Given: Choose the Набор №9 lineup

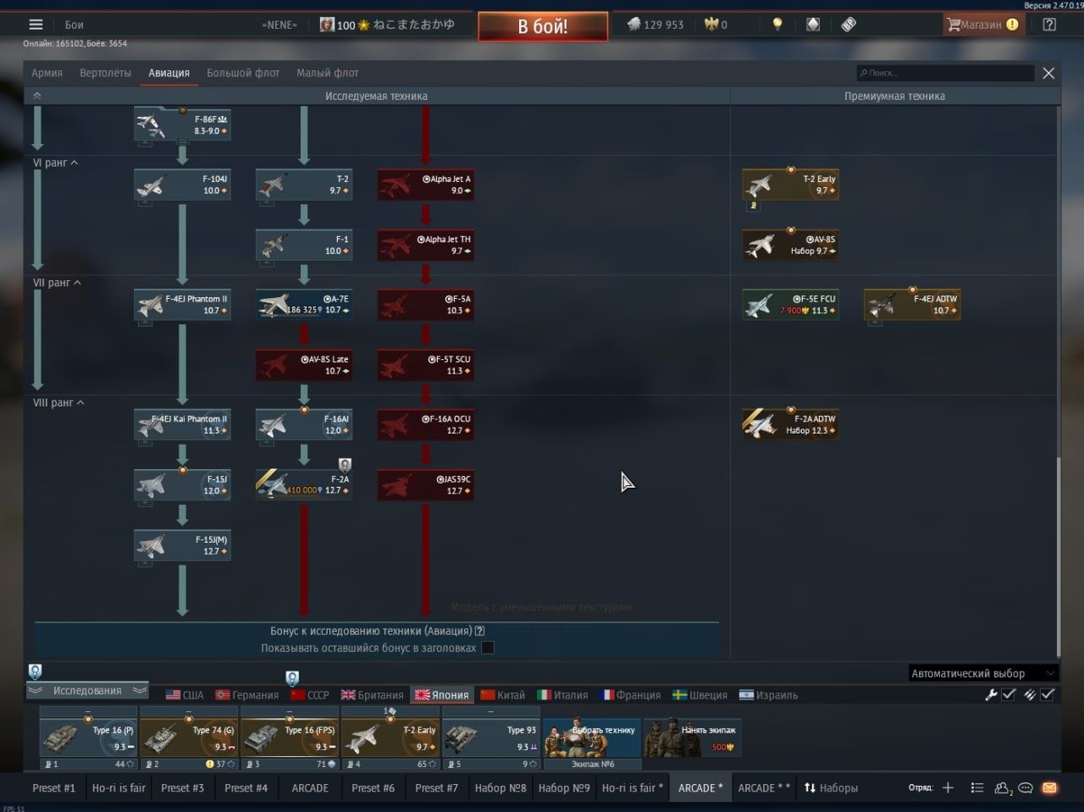Looking at the screenshot, I should coord(564,787).
